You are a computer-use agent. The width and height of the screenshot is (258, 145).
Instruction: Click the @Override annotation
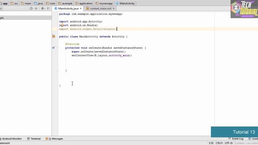pos(72,44)
